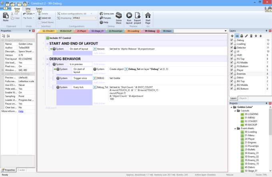Open Scirra.com online link icon
The height and width of the screenshot is (177, 272).
101,14
